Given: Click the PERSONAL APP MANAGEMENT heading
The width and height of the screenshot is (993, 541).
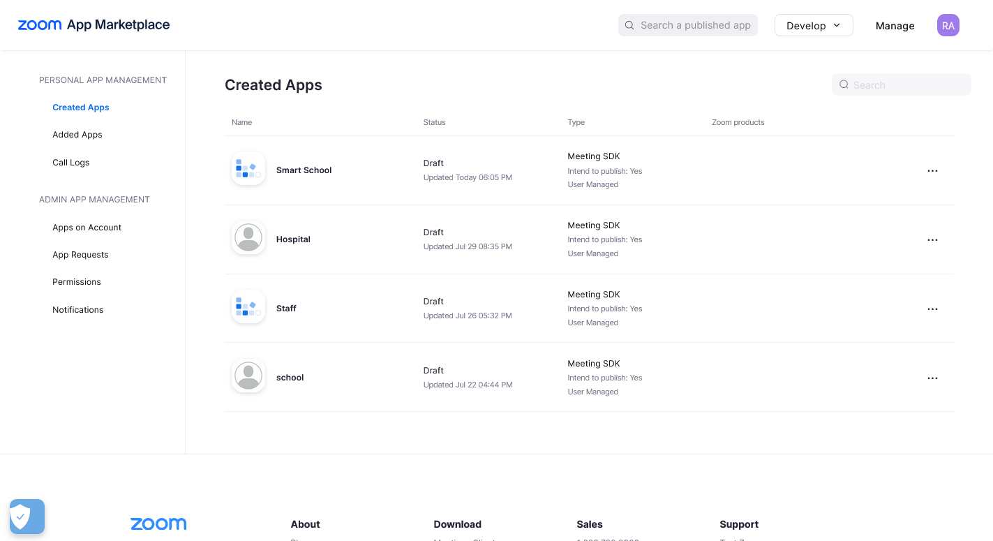Looking at the screenshot, I should 103,80.
